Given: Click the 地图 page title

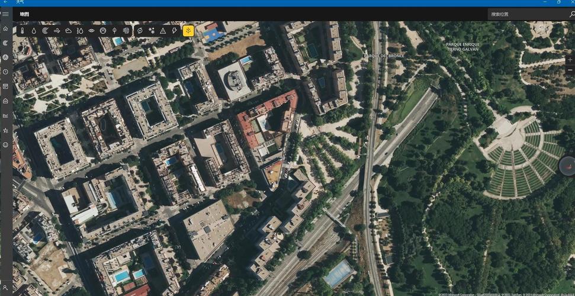Looking at the screenshot, I should (x=24, y=14).
